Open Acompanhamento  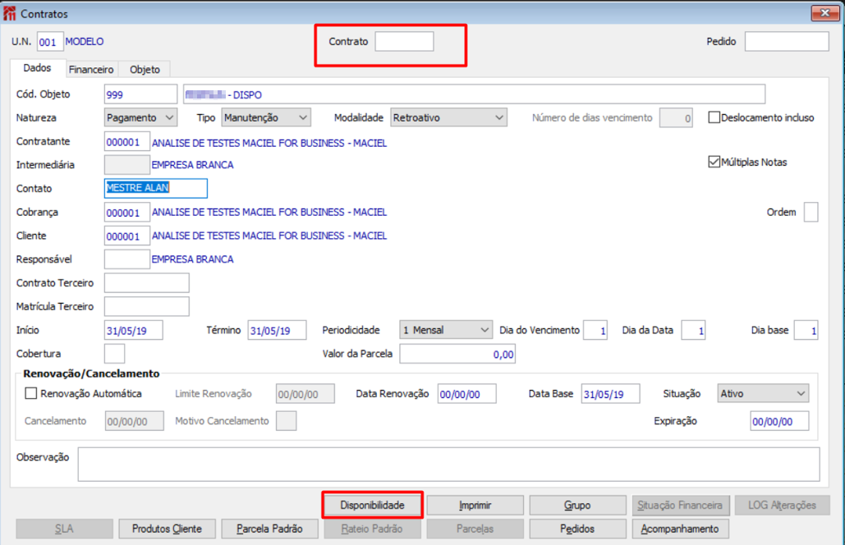point(680,529)
